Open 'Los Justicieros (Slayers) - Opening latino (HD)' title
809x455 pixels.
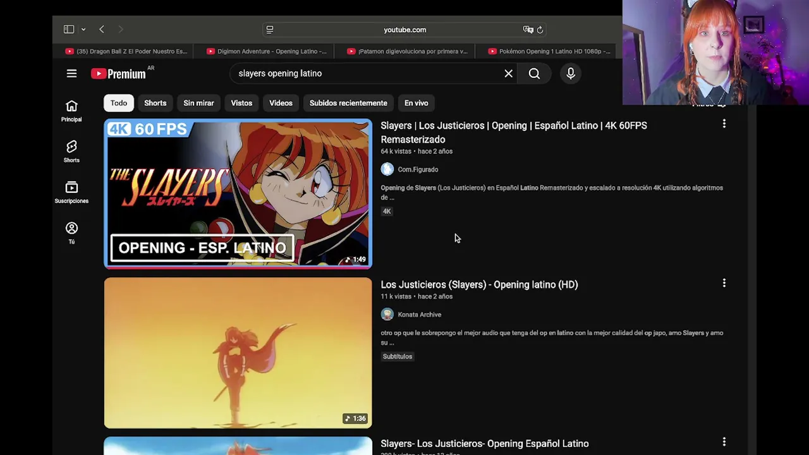click(x=479, y=284)
